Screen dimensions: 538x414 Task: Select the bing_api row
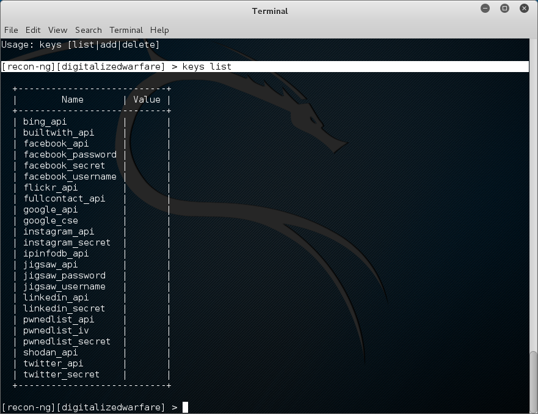tap(92, 122)
